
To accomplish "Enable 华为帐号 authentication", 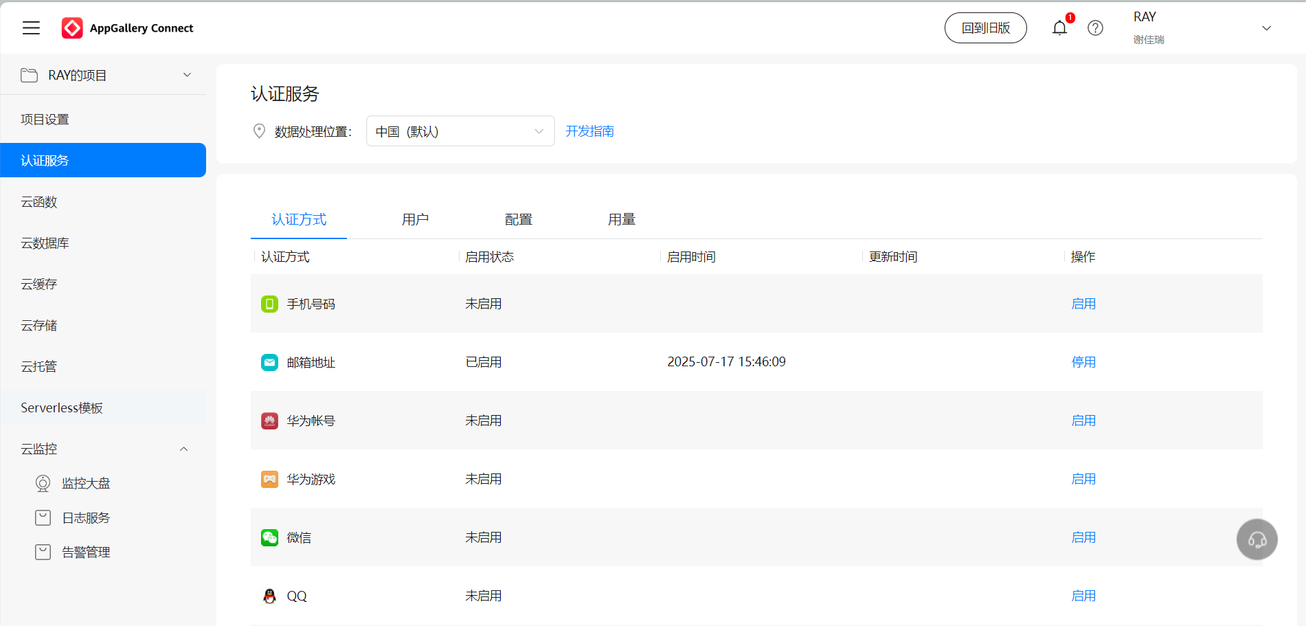I will [x=1083, y=421].
